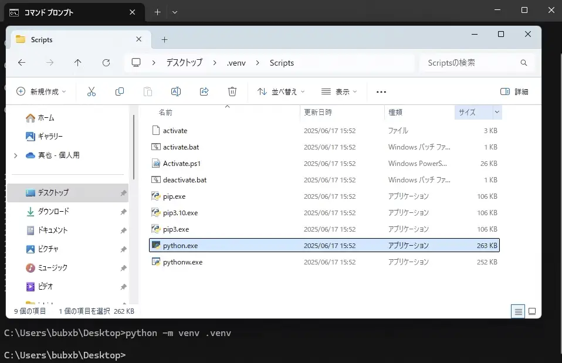Open the 新規作成 dropdown
This screenshot has width=562, height=363.
coord(41,91)
